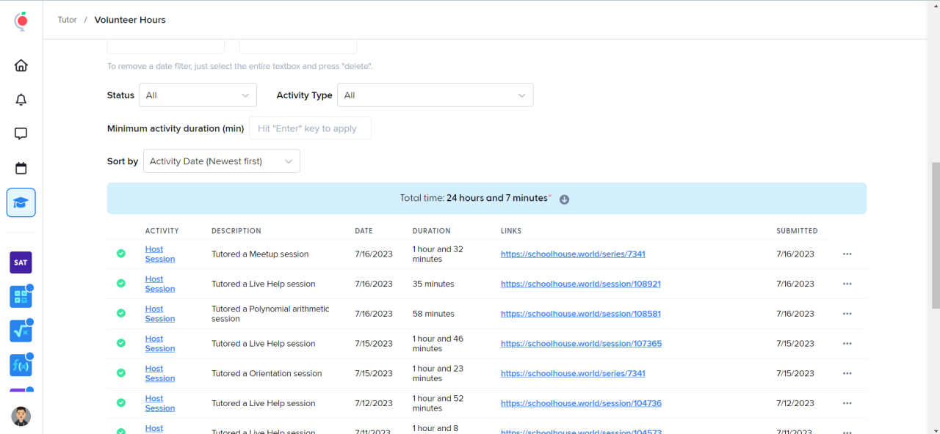This screenshot has width=940, height=434.
Task: Open square root course icon
Action: pyautogui.click(x=21, y=331)
